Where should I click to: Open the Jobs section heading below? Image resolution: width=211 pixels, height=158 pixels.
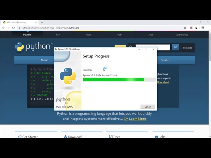[x=162, y=137]
